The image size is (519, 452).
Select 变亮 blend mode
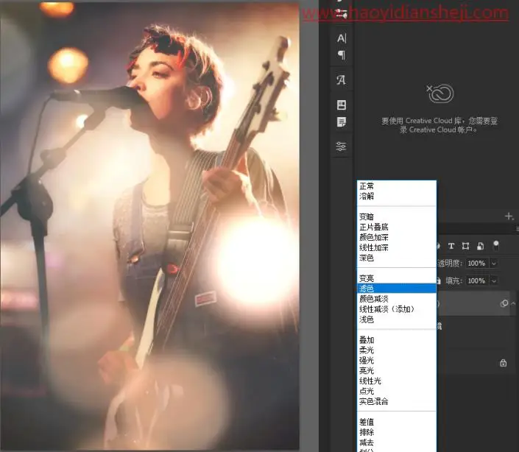click(397, 278)
